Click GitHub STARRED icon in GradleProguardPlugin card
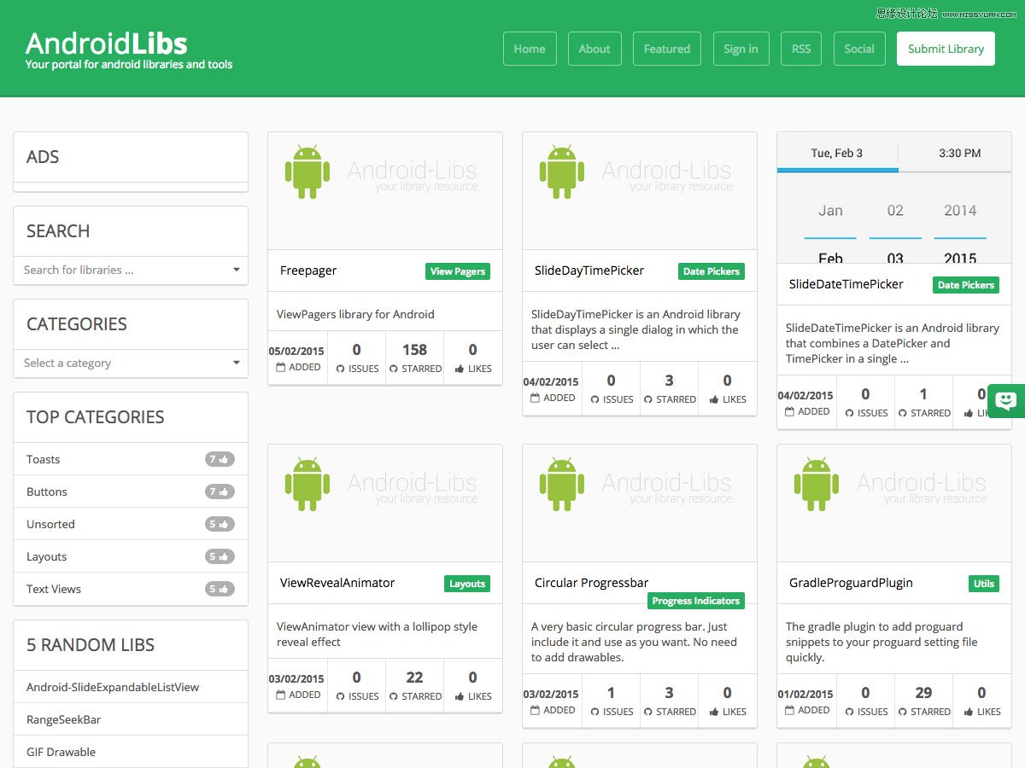The width and height of the screenshot is (1025, 768). [x=903, y=713]
